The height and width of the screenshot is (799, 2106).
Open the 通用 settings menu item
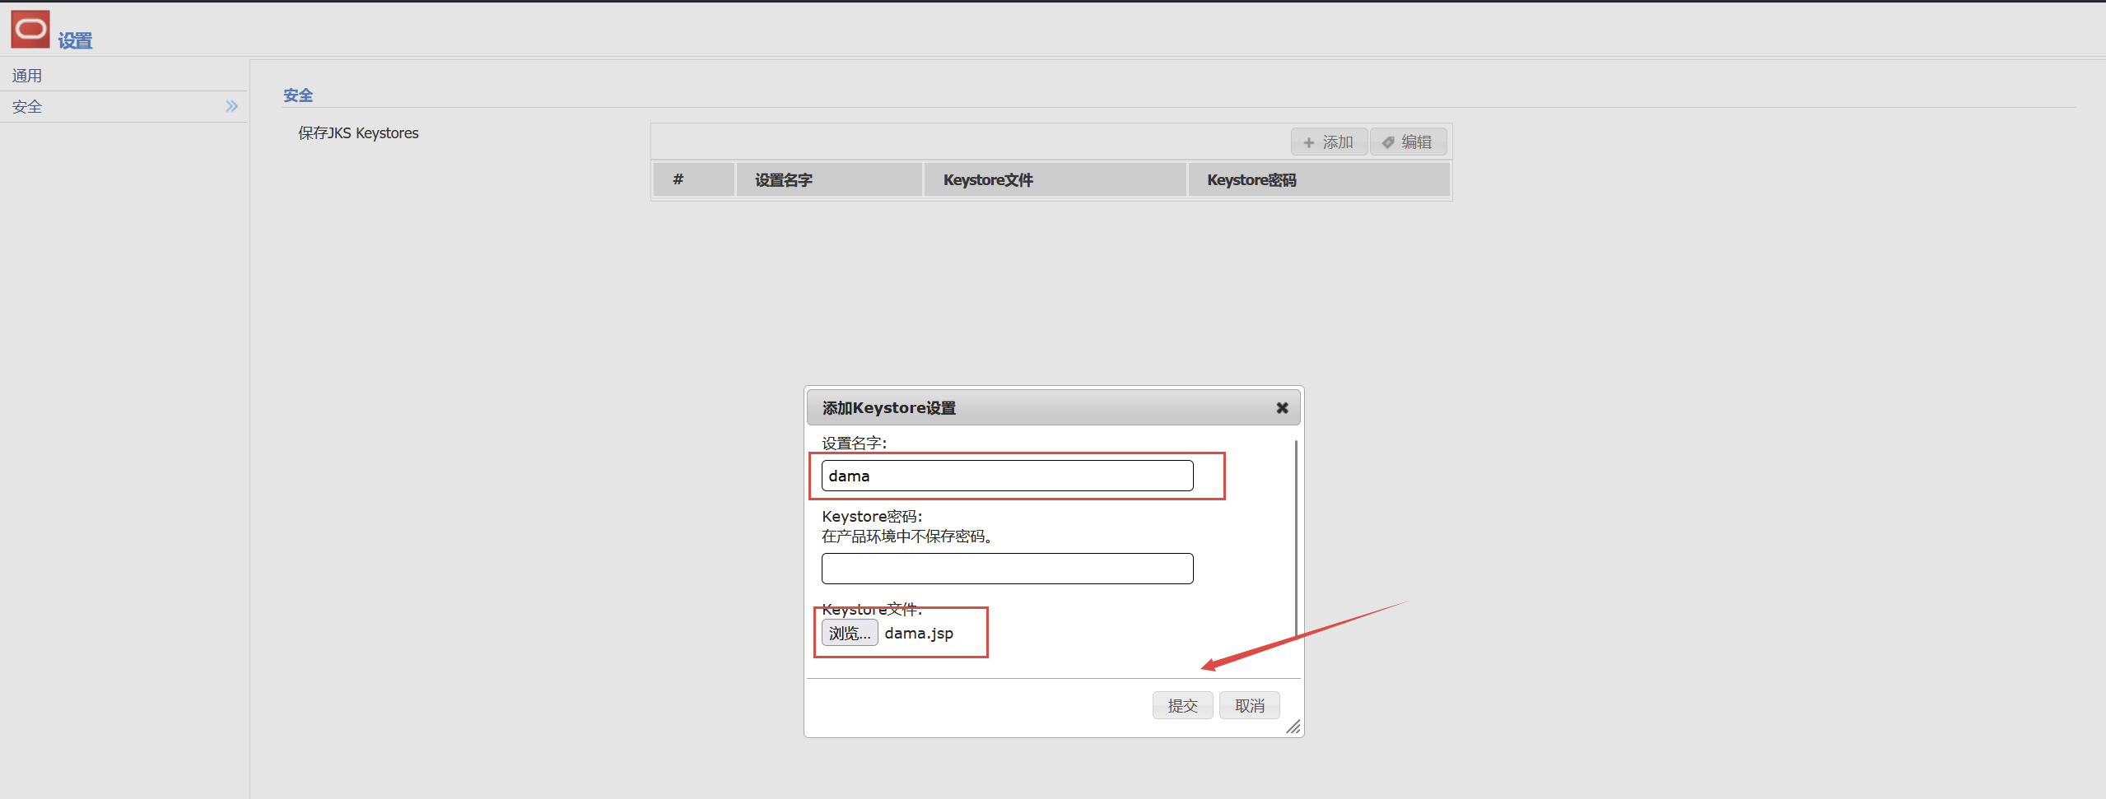pyautogui.click(x=123, y=76)
